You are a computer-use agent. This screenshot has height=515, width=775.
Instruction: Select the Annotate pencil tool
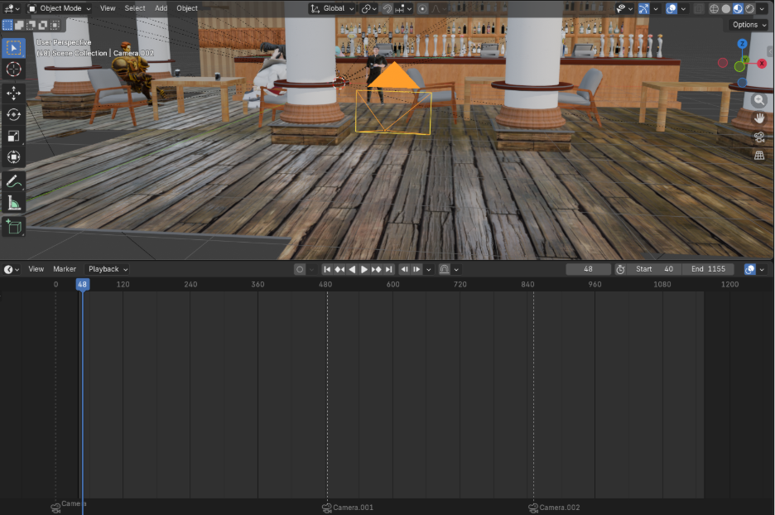pos(14,180)
